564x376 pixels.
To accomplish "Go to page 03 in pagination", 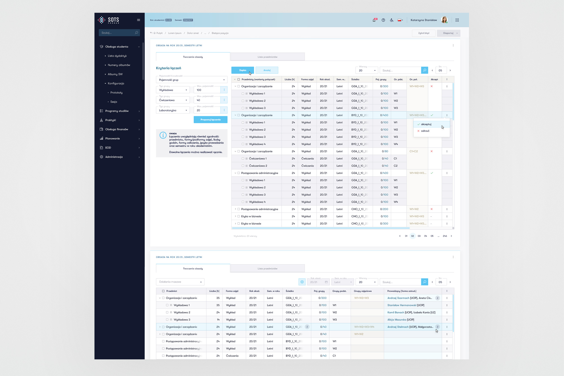I will [x=419, y=236].
